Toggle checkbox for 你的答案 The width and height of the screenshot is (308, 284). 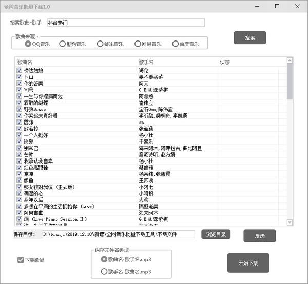[19, 83]
